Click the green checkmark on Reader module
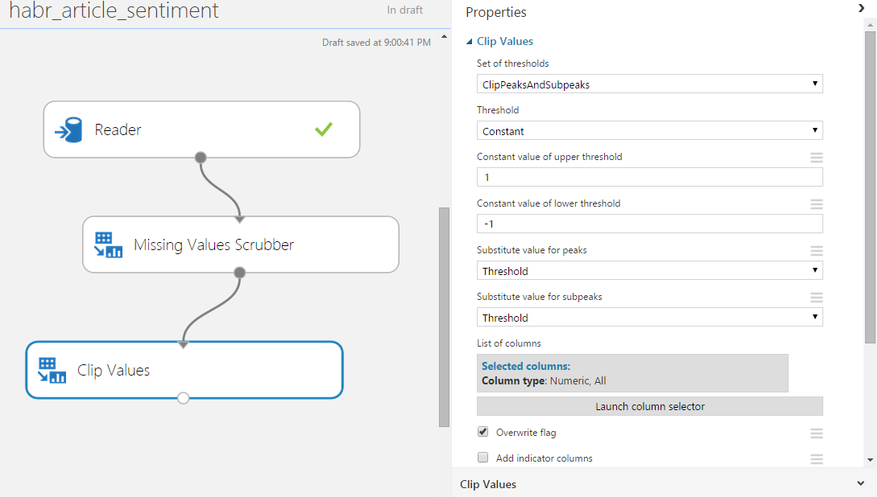The image size is (878, 497). pos(324,129)
